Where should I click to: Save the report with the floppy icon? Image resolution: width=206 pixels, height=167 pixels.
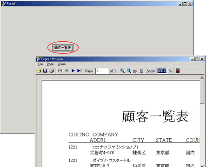[x=45, y=71]
